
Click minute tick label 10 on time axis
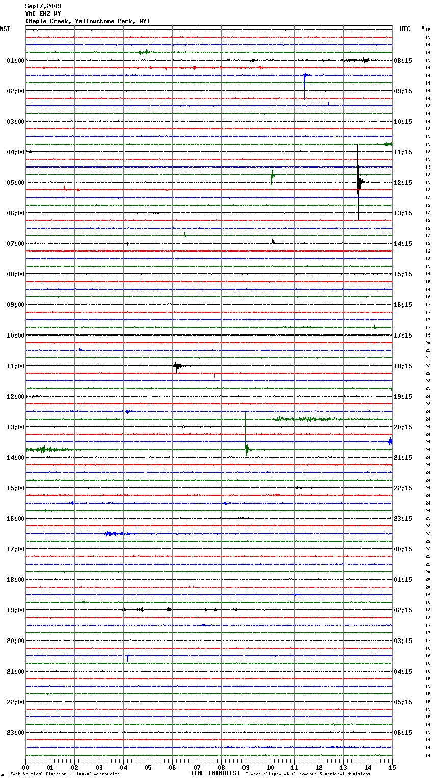(x=270, y=767)
